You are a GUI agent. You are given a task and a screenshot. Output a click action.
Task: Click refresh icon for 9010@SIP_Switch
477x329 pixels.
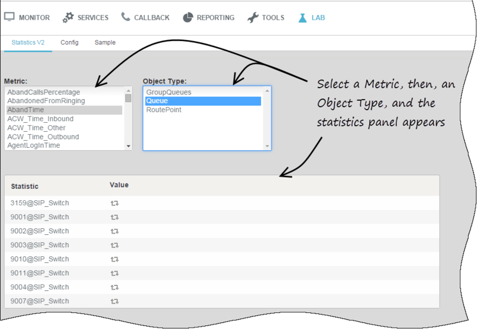pos(114,259)
